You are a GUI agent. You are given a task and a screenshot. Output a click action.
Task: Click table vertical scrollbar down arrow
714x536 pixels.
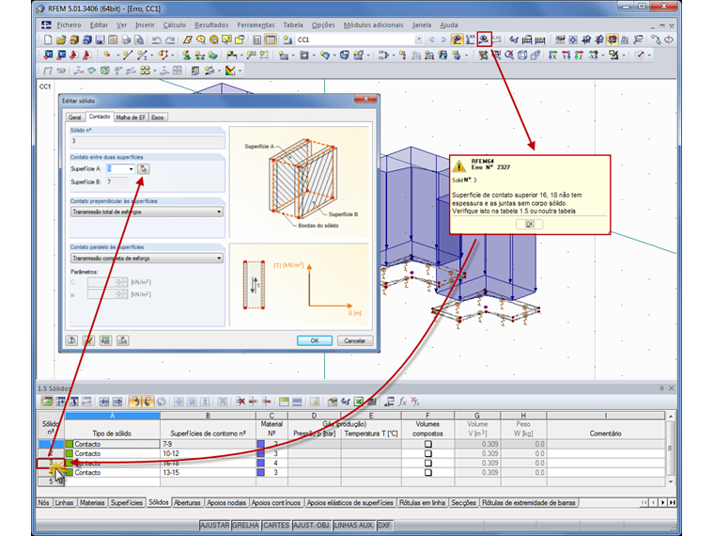(670, 481)
